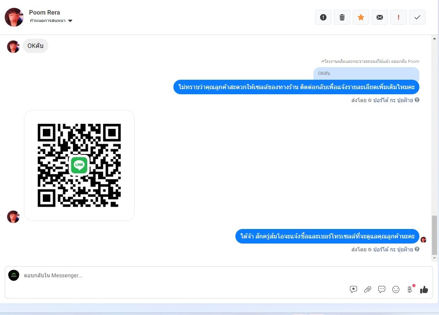
Task: Open the baht payment request icon
Action: pos(410,289)
